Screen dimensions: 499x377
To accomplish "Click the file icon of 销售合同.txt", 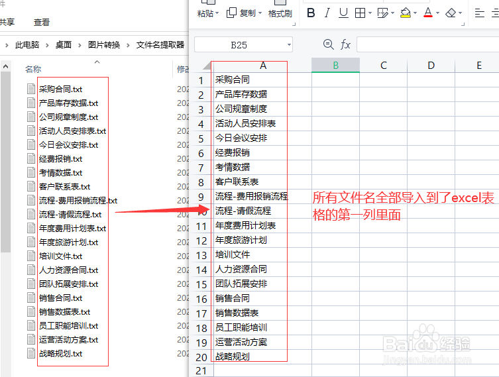I will (31, 297).
